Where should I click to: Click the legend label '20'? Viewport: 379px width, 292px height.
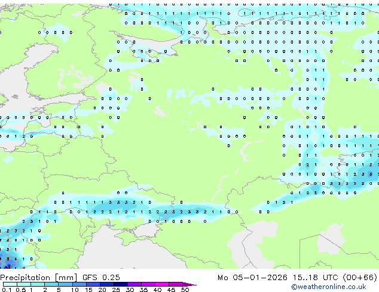(x=102, y=290)
